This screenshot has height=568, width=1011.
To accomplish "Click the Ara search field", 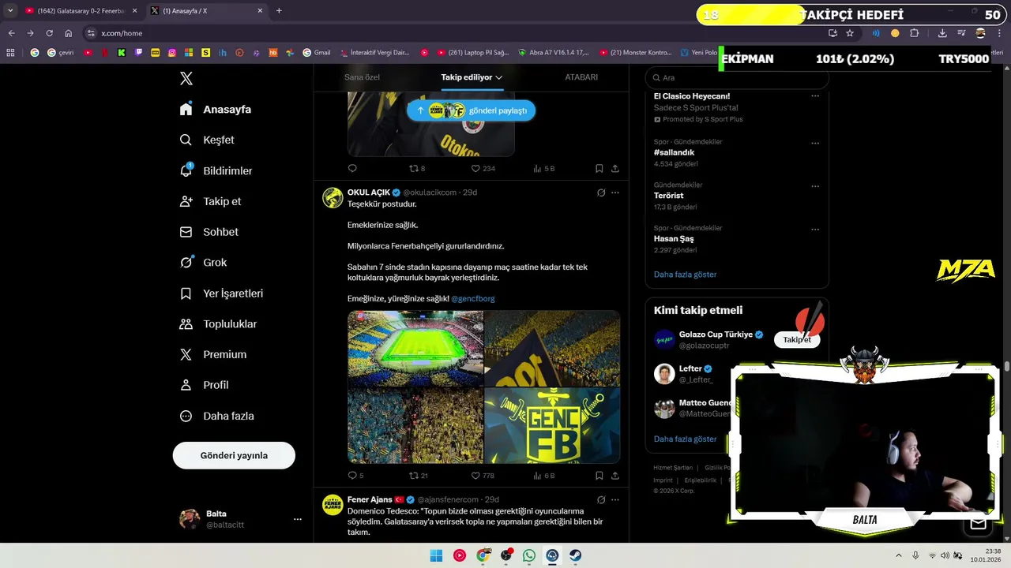I will coord(737,77).
